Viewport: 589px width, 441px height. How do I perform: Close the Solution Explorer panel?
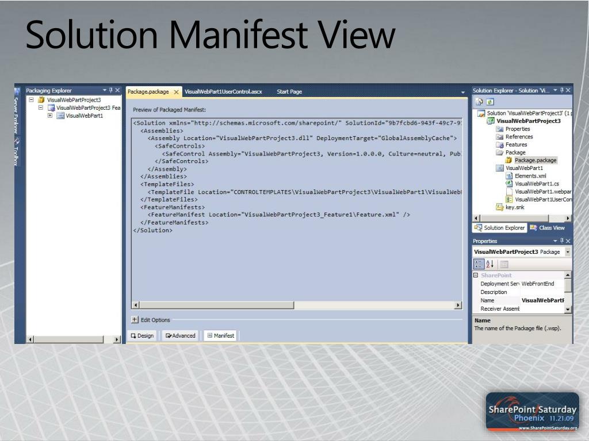[568, 90]
